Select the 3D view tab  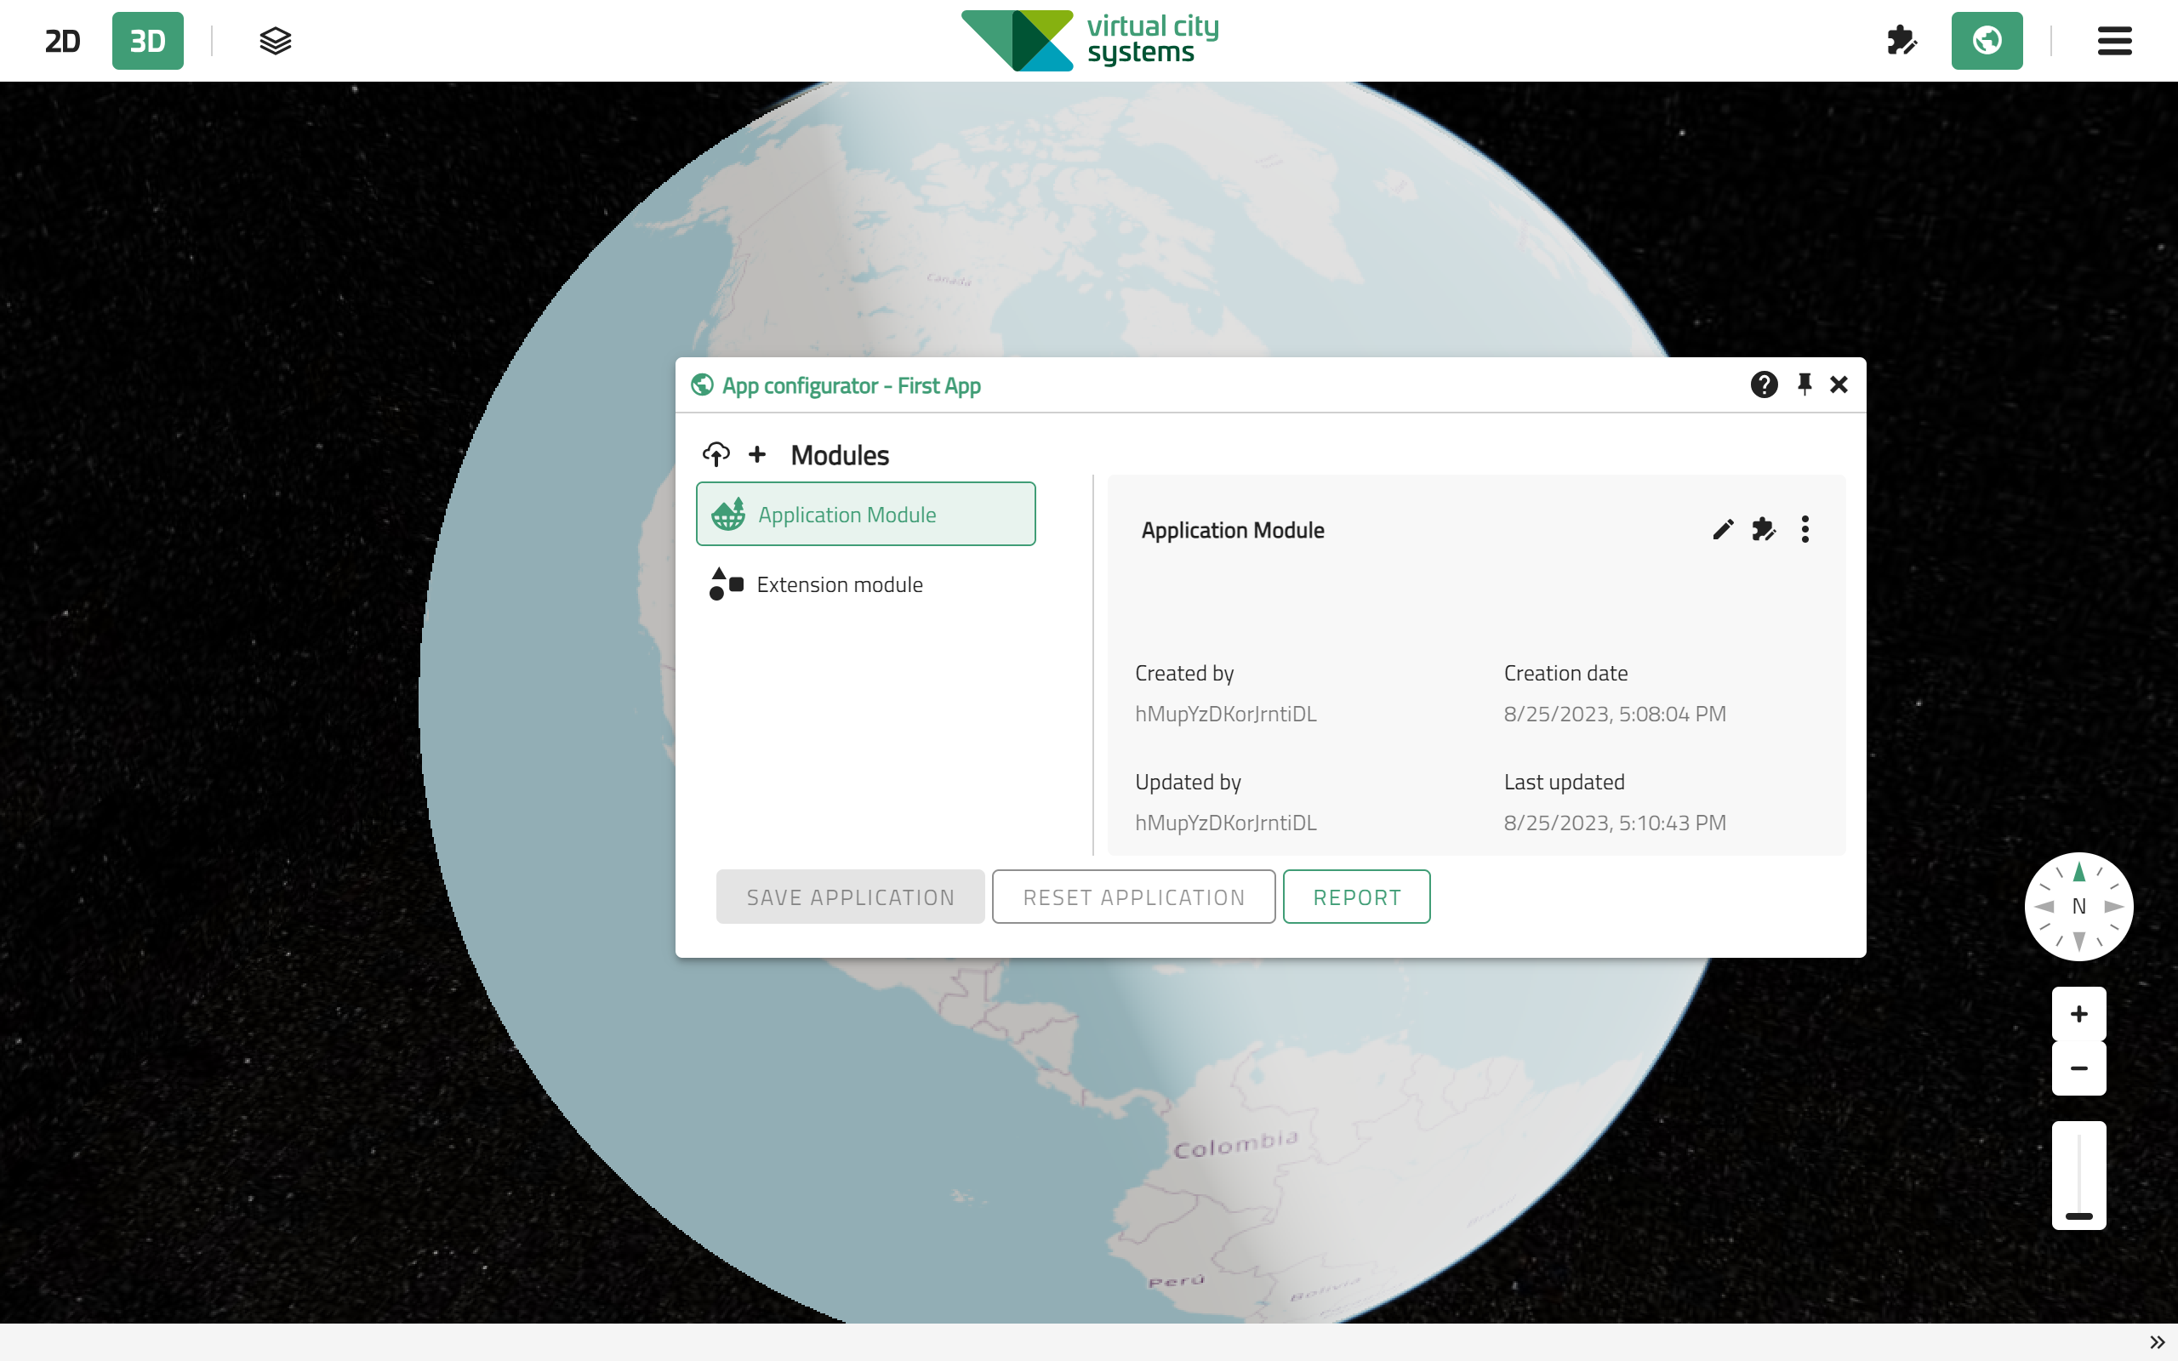click(146, 40)
